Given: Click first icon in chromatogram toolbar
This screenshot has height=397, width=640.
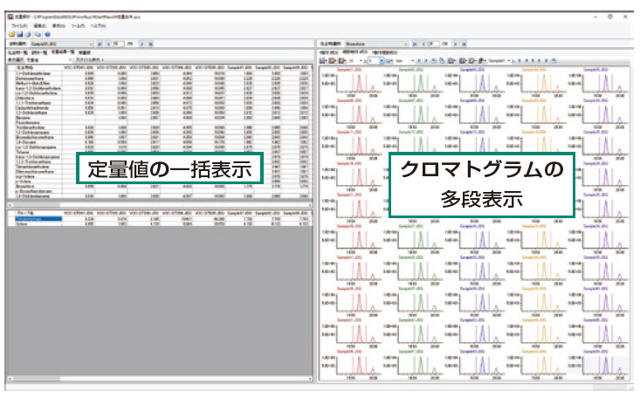Looking at the screenshot, I should (x=323, y=61).
